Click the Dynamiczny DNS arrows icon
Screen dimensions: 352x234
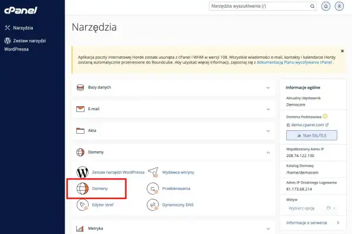pos(153,205)
